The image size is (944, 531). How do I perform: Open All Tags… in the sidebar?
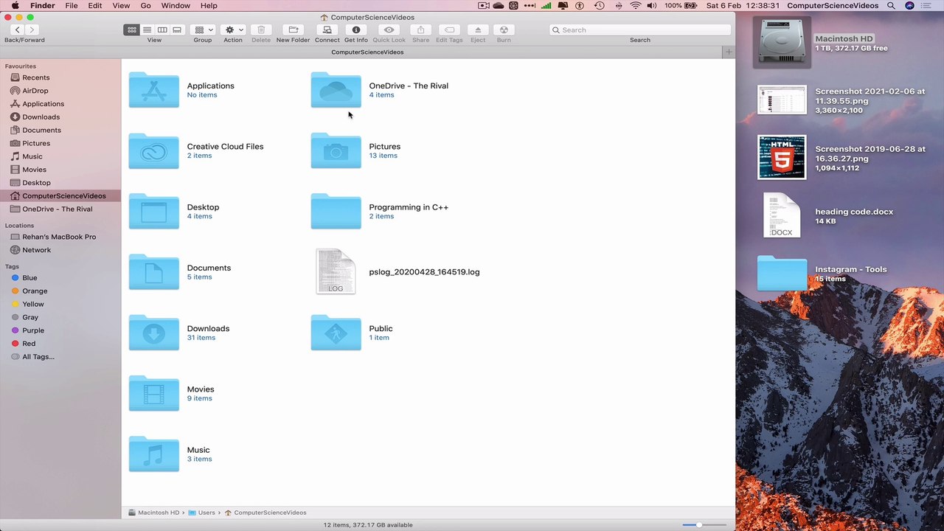38,357
